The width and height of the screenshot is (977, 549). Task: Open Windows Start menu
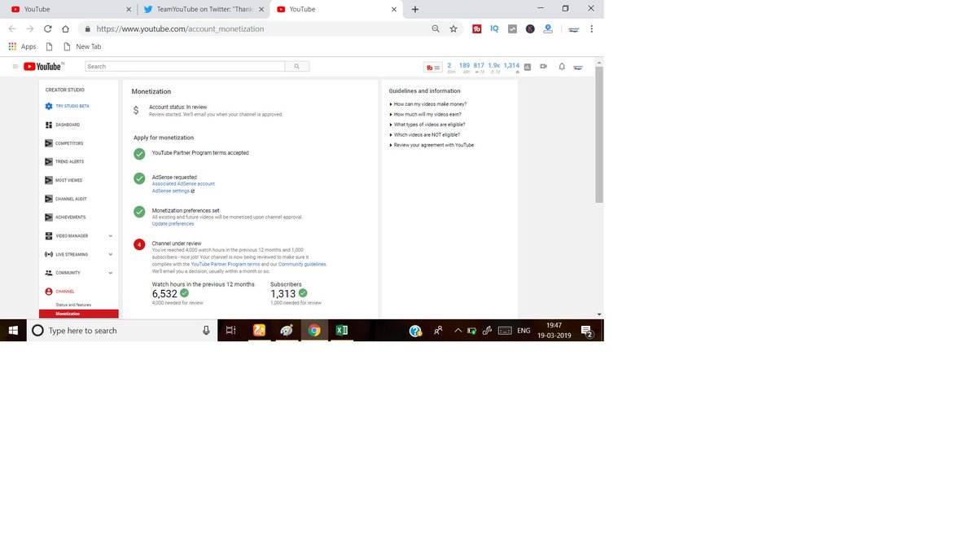pyautogui.click(x=13, y=331)
